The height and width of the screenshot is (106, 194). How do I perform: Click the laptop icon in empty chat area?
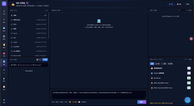(99, 21)
